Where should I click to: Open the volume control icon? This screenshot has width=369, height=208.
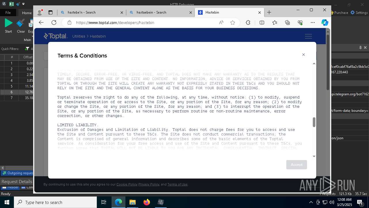coord(332,202)
